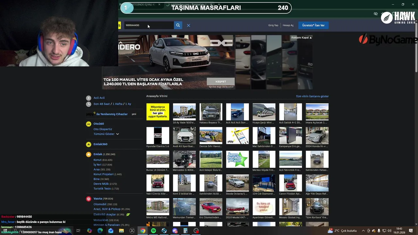
Task: Open the Hesap Aç link
Action: point(288,25)
